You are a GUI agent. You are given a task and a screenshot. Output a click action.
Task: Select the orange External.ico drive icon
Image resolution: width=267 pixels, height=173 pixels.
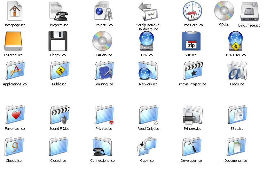(x=13, y=41)
